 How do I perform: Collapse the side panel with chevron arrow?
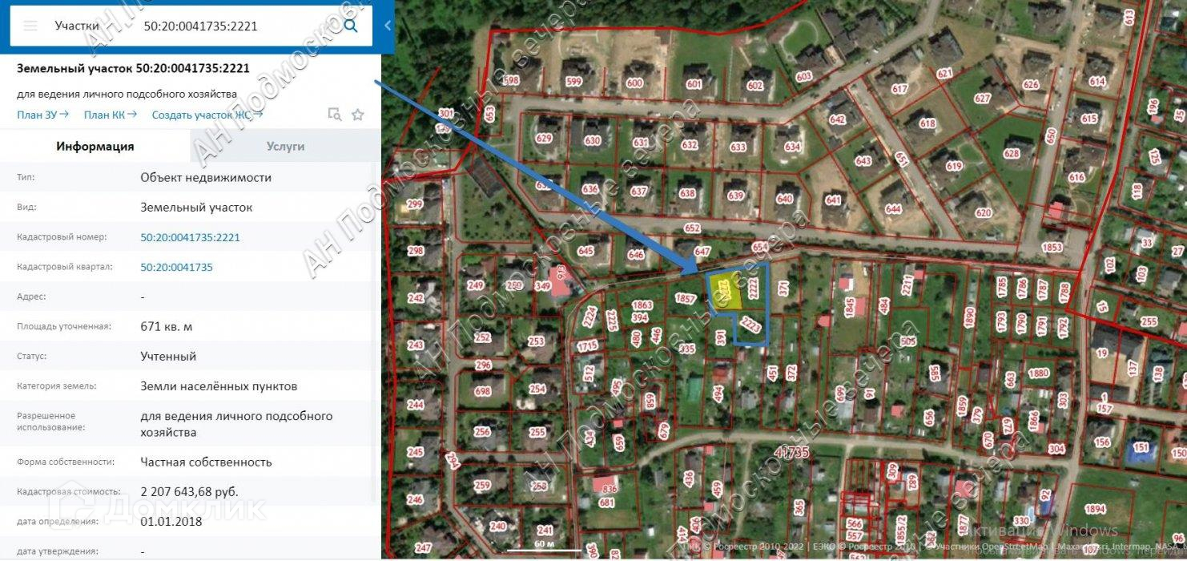click(x=388, y=26)
